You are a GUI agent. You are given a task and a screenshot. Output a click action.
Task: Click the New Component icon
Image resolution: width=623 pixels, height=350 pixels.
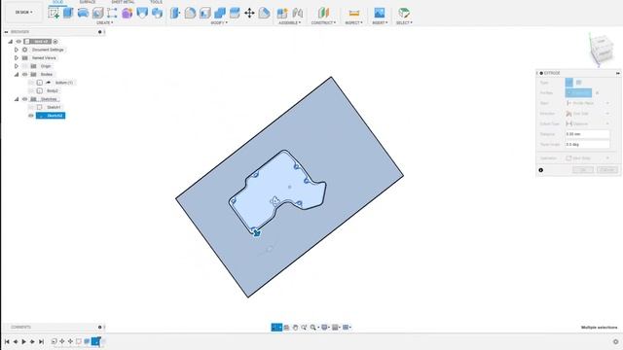coord(282,13)
